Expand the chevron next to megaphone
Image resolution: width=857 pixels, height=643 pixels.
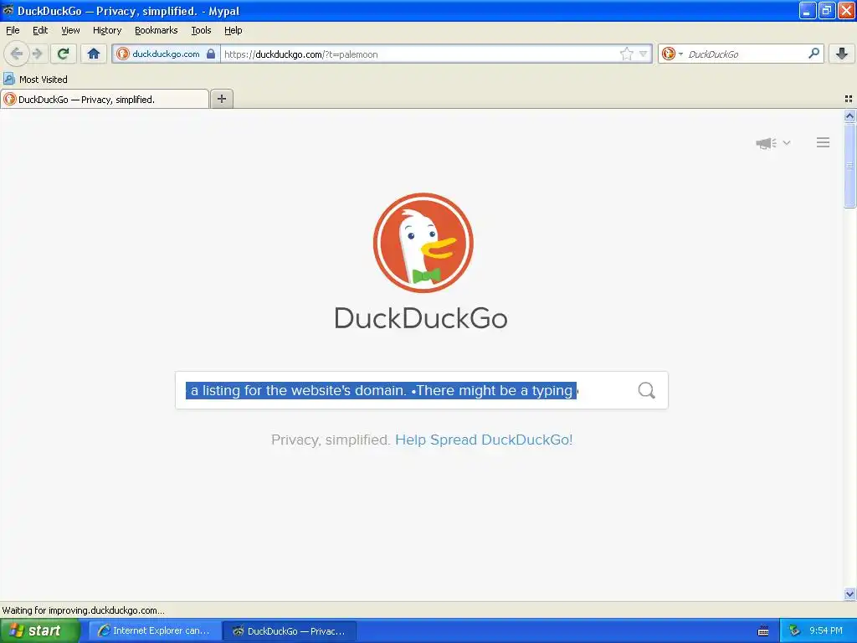pyautogui.click(x=787, y=142)
